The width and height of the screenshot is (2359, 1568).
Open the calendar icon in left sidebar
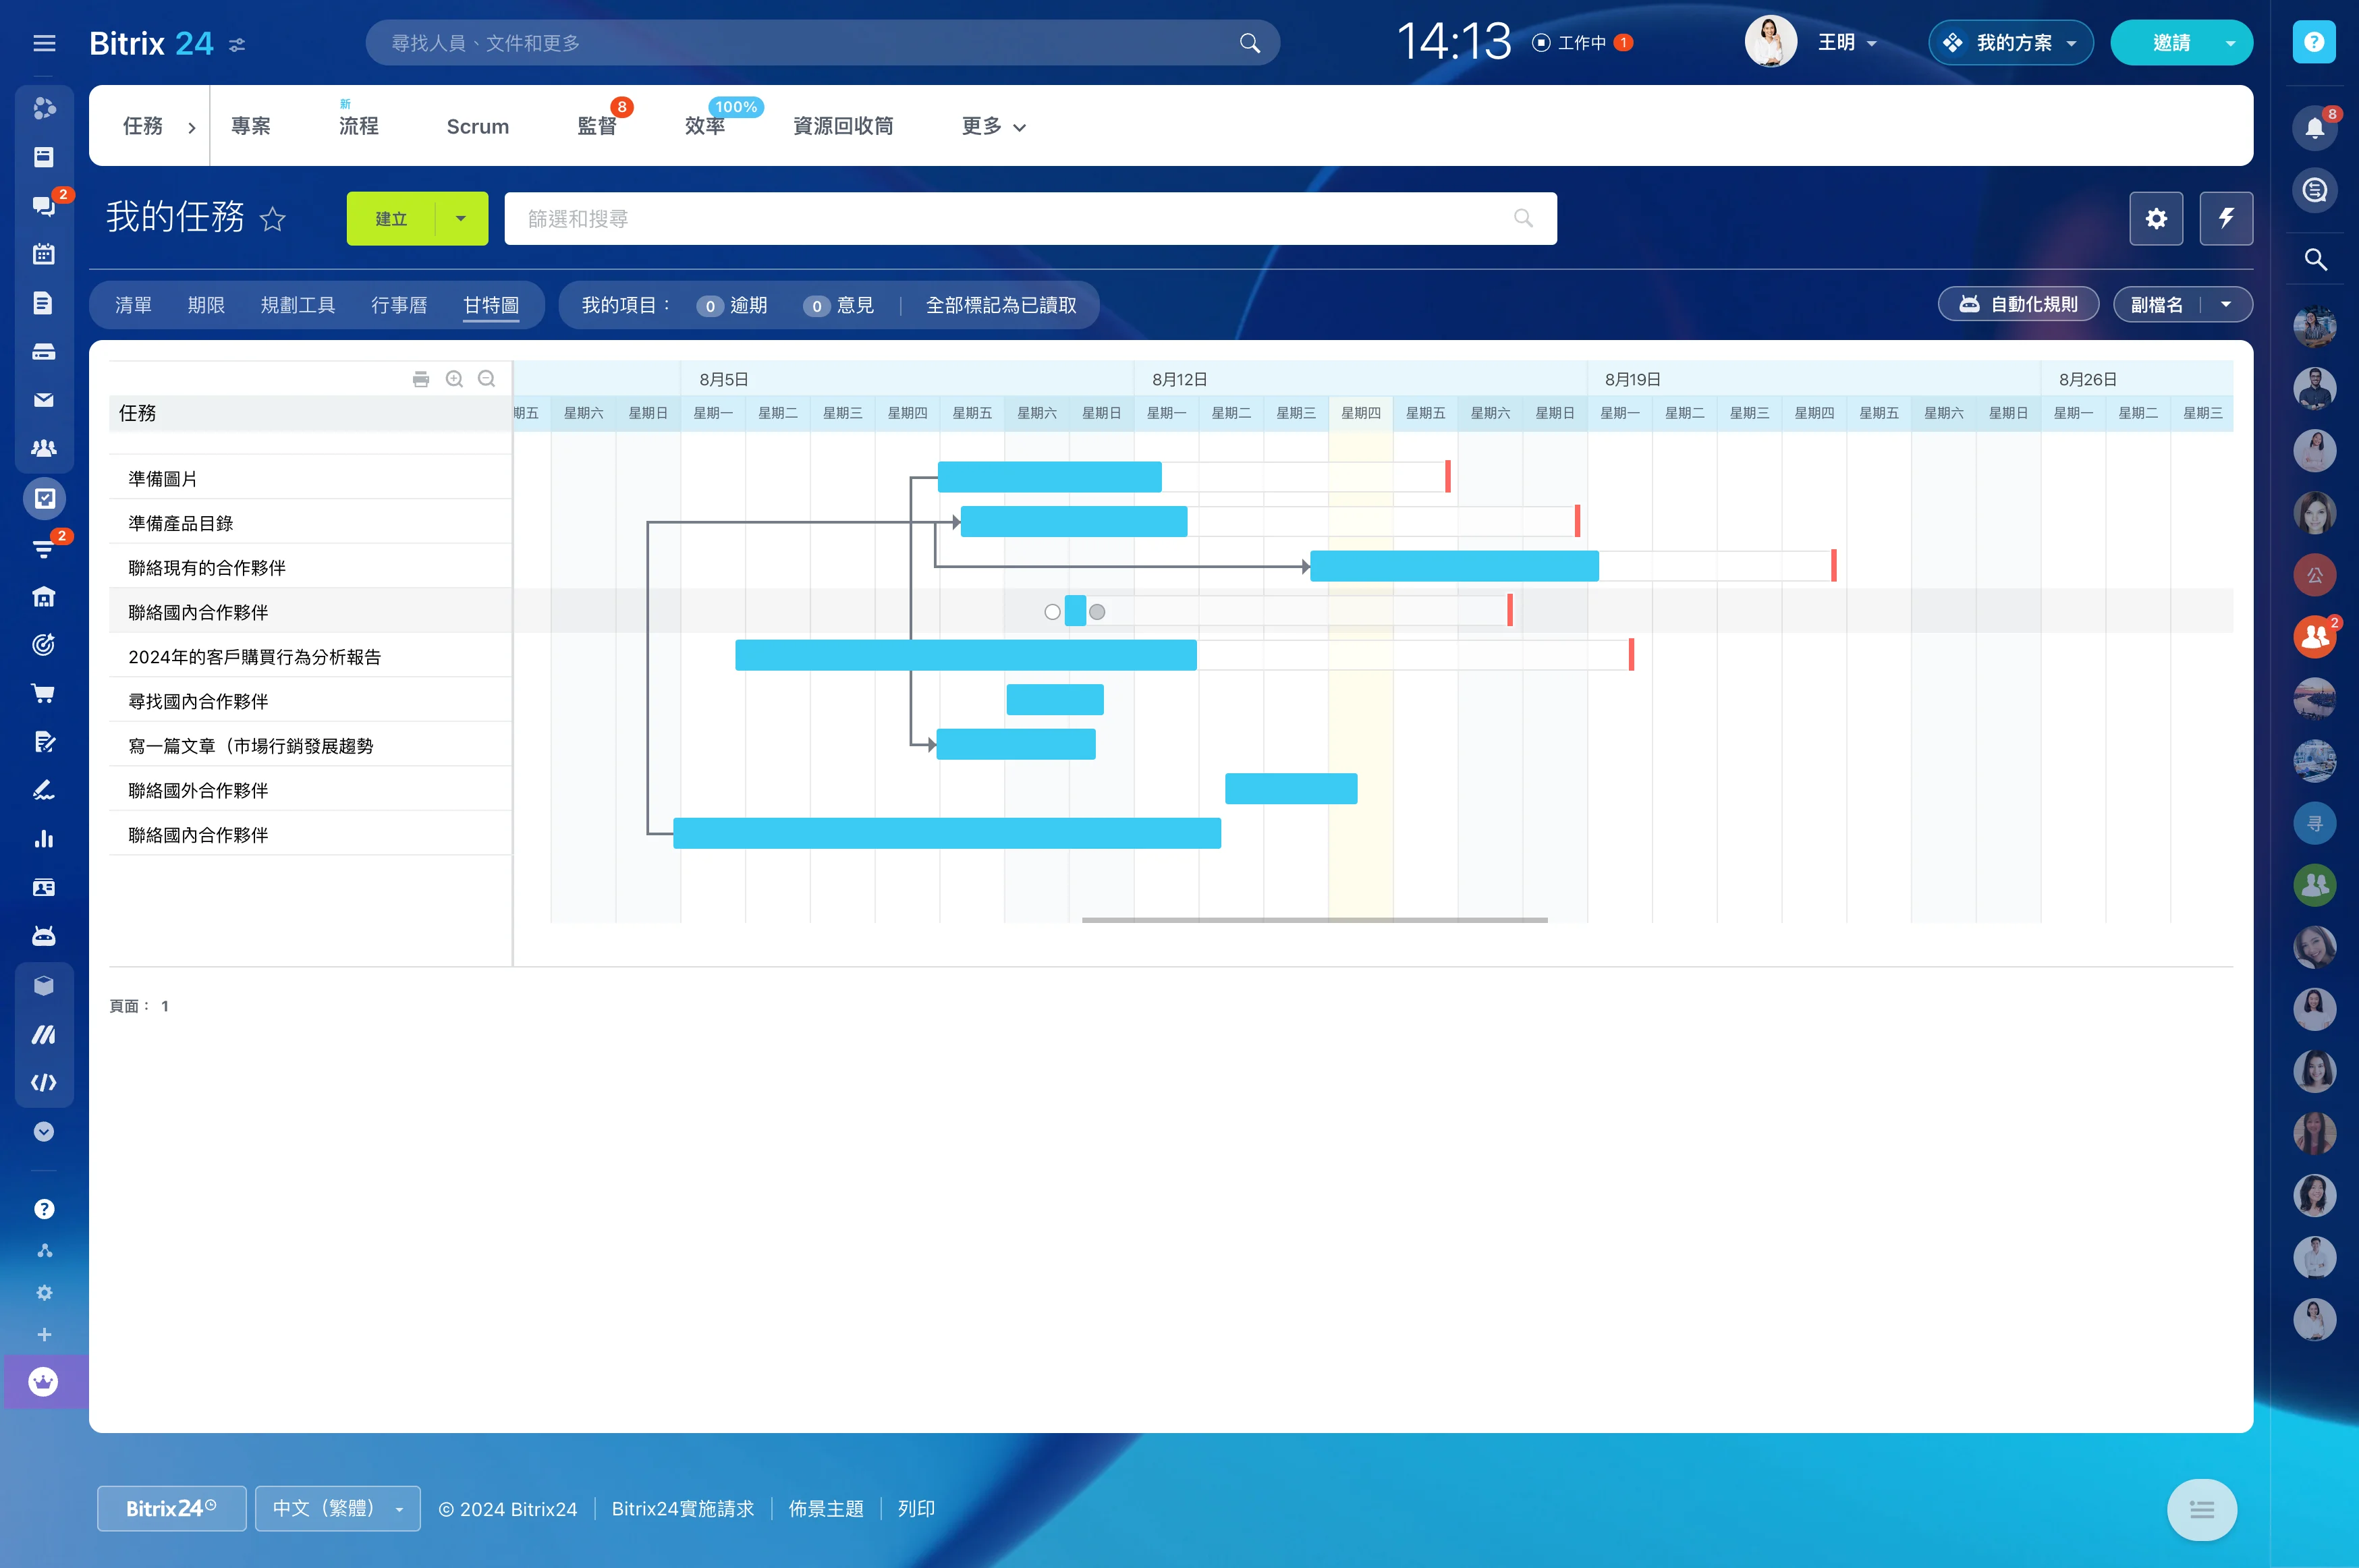coord(44,254)
